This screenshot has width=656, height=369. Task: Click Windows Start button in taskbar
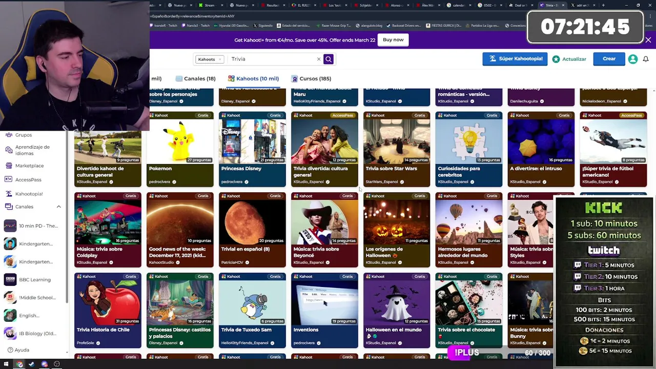tap(6, 364)
